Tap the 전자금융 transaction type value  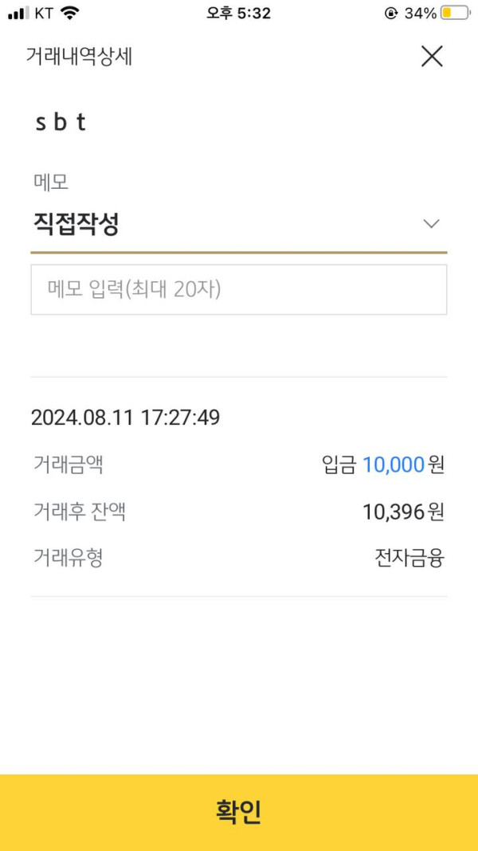(409, 559)
